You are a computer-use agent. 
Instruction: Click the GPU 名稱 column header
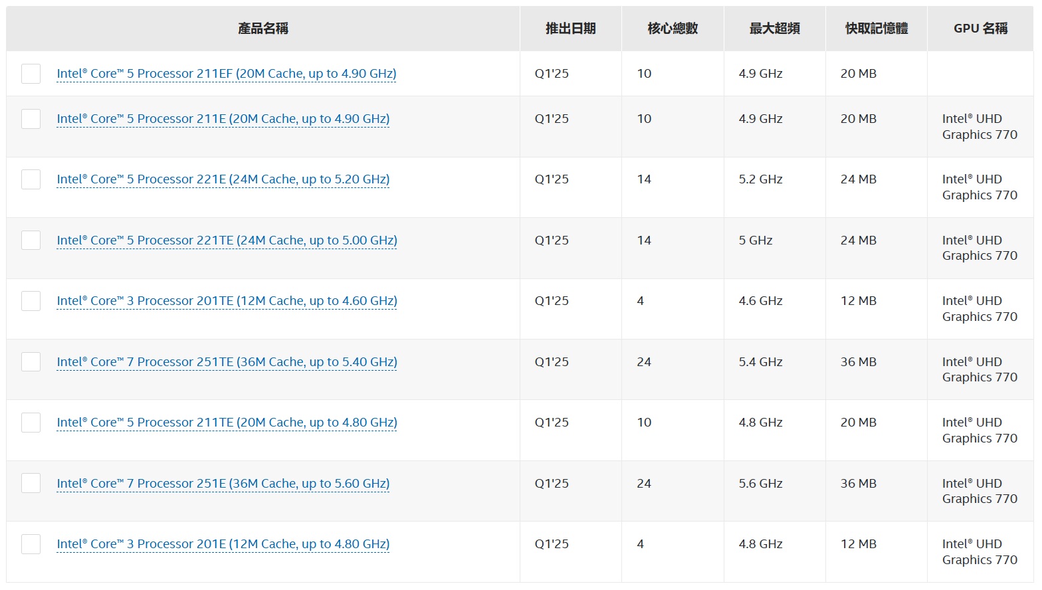(980, 29)
